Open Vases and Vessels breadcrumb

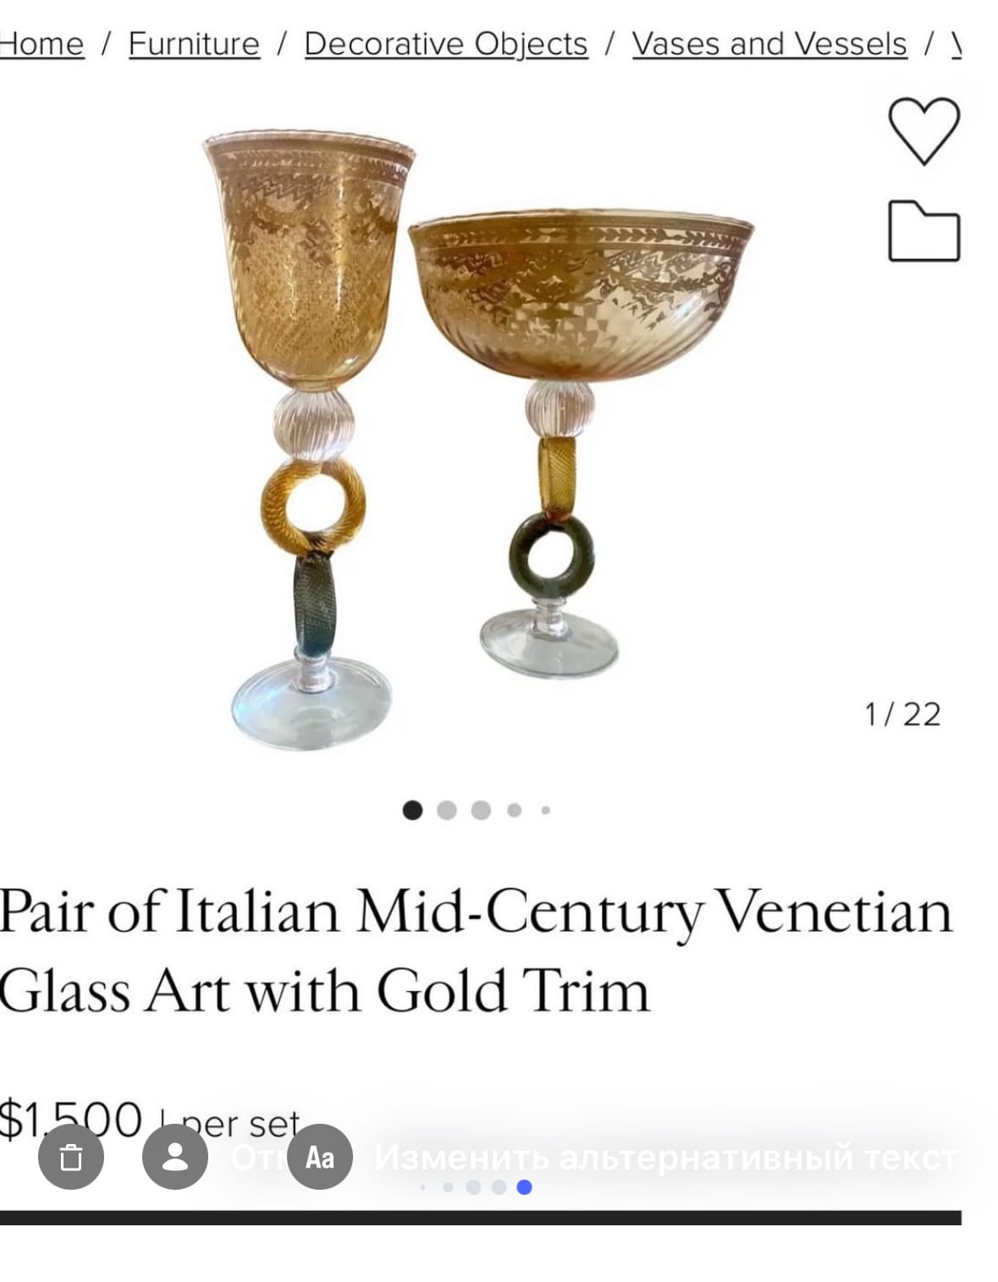coord(769,43)
